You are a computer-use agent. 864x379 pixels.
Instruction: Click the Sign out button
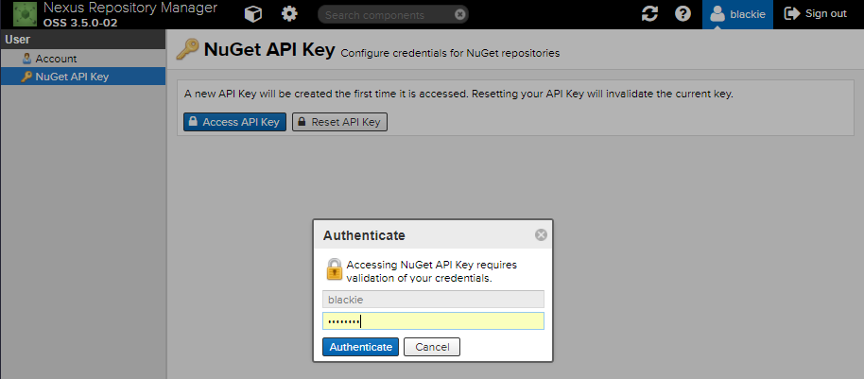tap(816, 14)
